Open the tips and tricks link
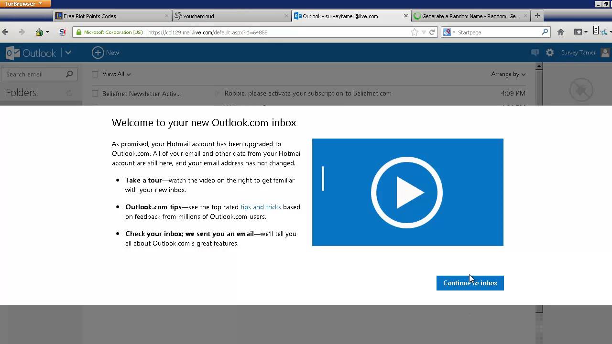 pos(261,207)
